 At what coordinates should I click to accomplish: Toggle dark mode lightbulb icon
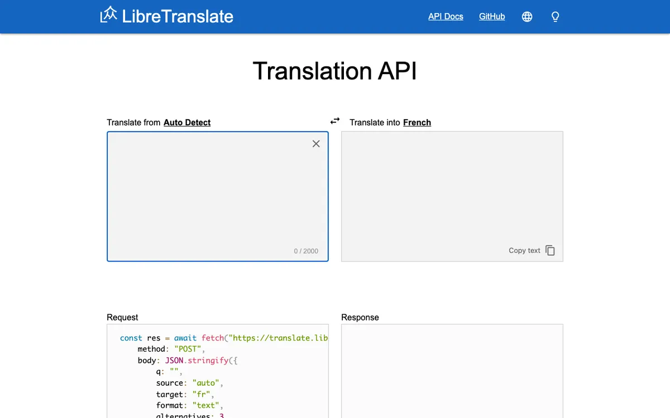click(555, 17)
